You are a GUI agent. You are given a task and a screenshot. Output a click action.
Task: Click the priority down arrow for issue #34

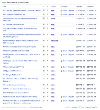click(47, 54)
